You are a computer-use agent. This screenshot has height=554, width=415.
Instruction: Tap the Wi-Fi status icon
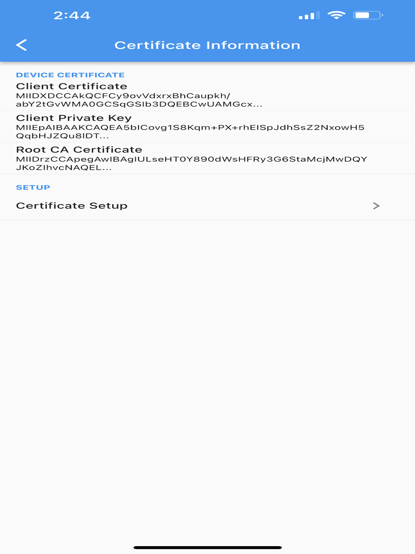pyautogui.click(x=336, y=15)
